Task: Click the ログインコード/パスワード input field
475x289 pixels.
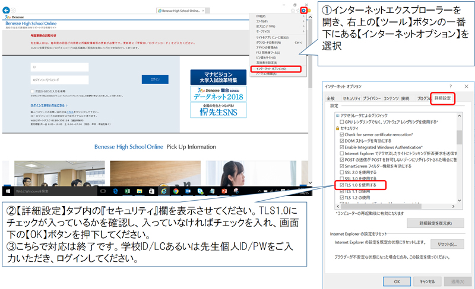Action: [60, 80]
